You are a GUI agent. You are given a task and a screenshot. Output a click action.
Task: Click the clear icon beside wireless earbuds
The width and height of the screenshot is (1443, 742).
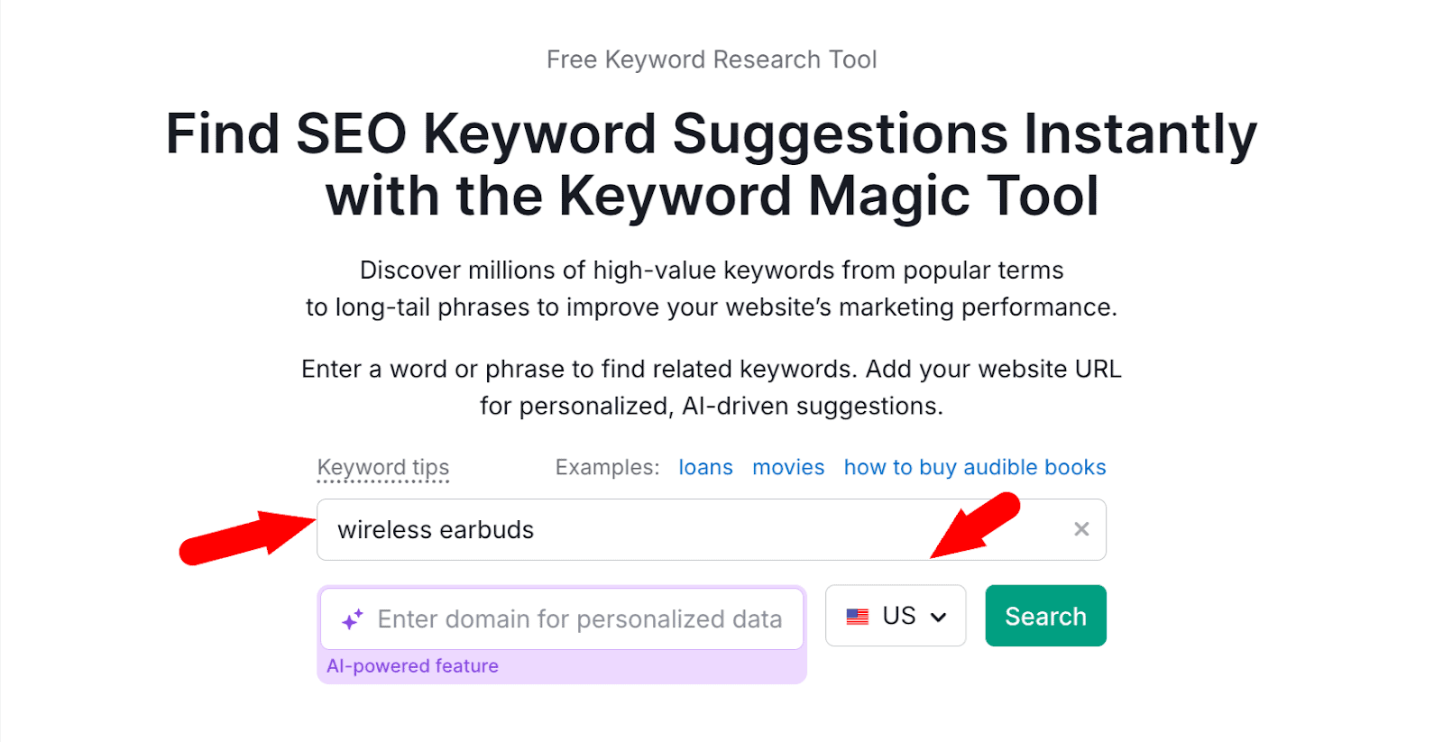point(1081,529)
